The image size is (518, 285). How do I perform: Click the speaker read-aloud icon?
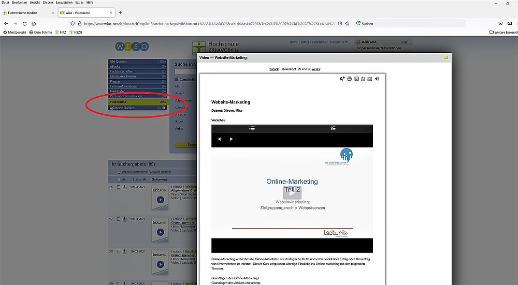377,79
